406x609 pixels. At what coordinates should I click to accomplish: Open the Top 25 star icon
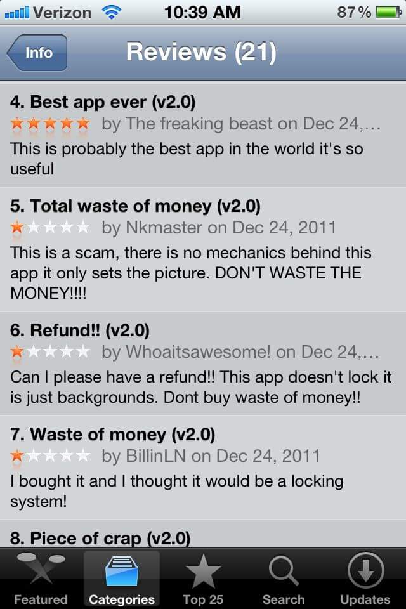pyautogui.click(x=203, y=571)
